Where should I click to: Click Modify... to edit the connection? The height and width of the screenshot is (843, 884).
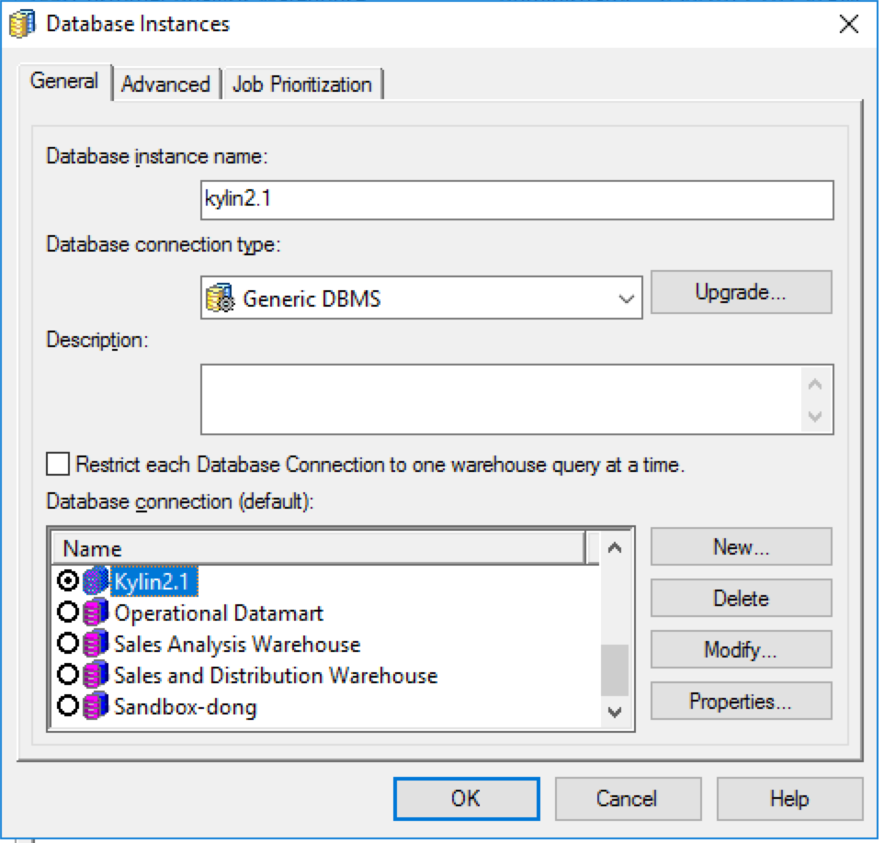point(741,650)
